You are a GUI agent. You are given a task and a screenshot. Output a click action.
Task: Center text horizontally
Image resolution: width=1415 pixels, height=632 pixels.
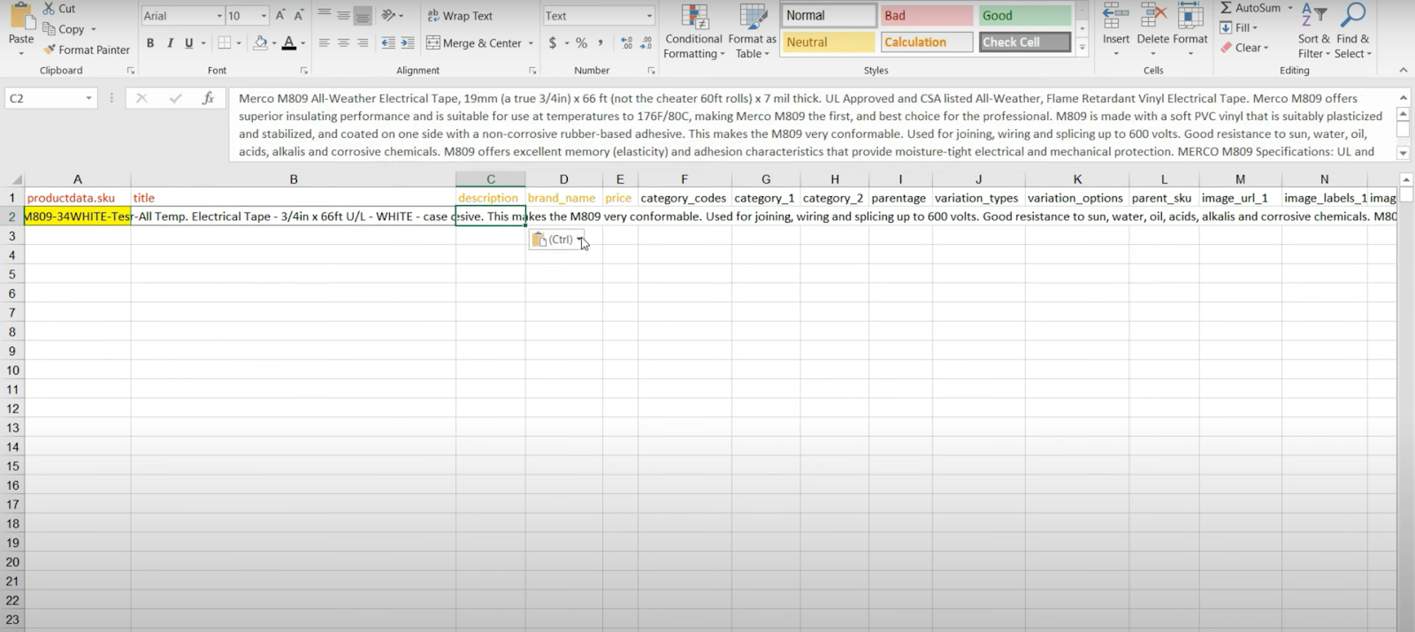pos(343,42)
